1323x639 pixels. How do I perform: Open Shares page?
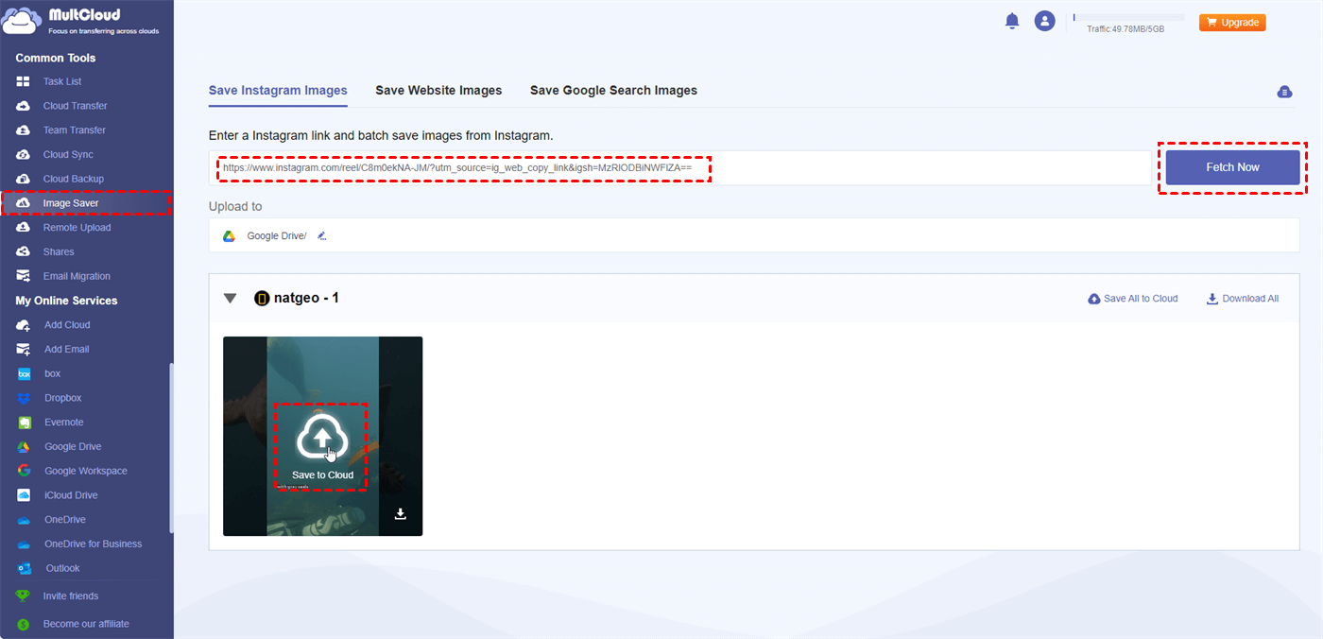(x=59, y=252)
